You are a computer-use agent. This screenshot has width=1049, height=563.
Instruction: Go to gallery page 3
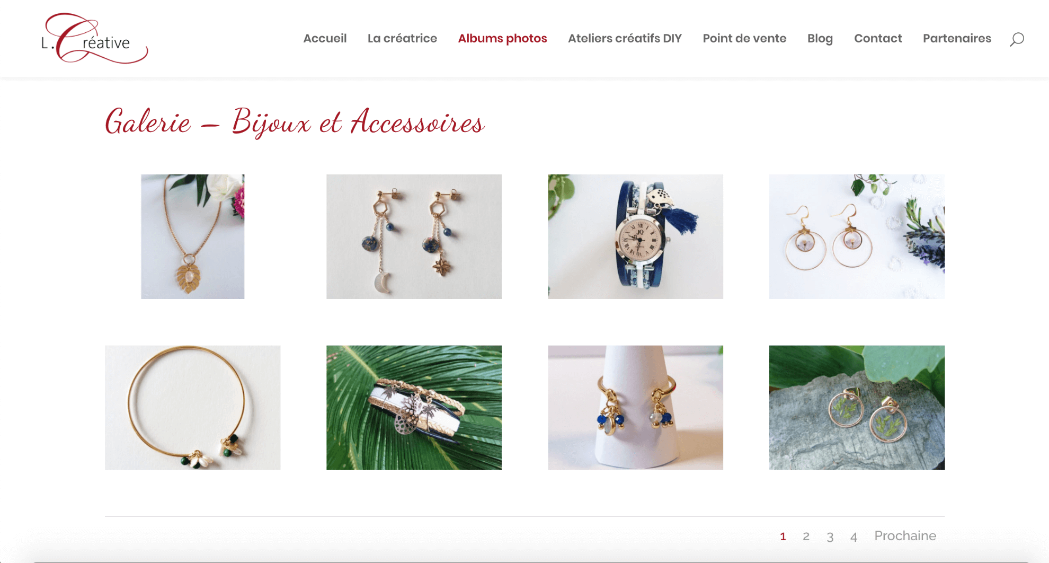click(830, 536)
